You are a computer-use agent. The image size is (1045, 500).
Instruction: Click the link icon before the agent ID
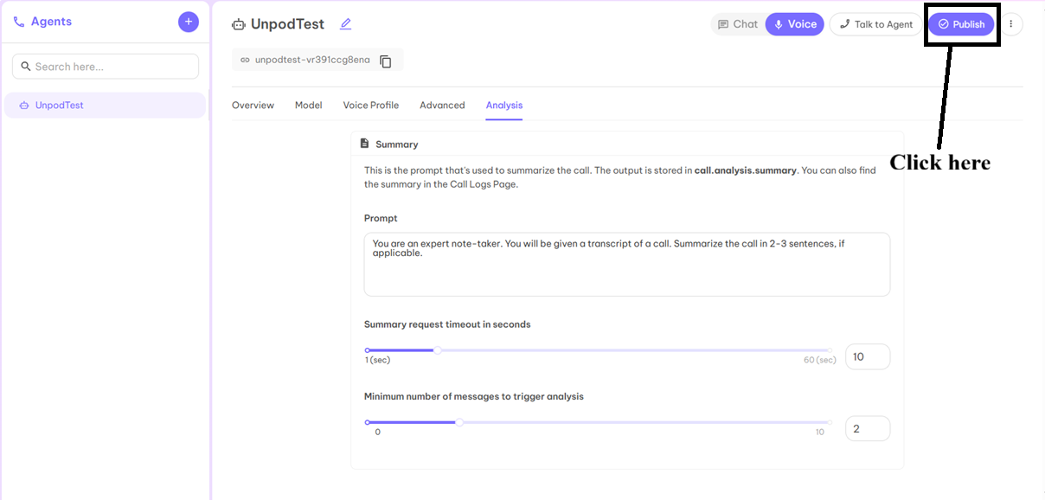coord(245,61)
